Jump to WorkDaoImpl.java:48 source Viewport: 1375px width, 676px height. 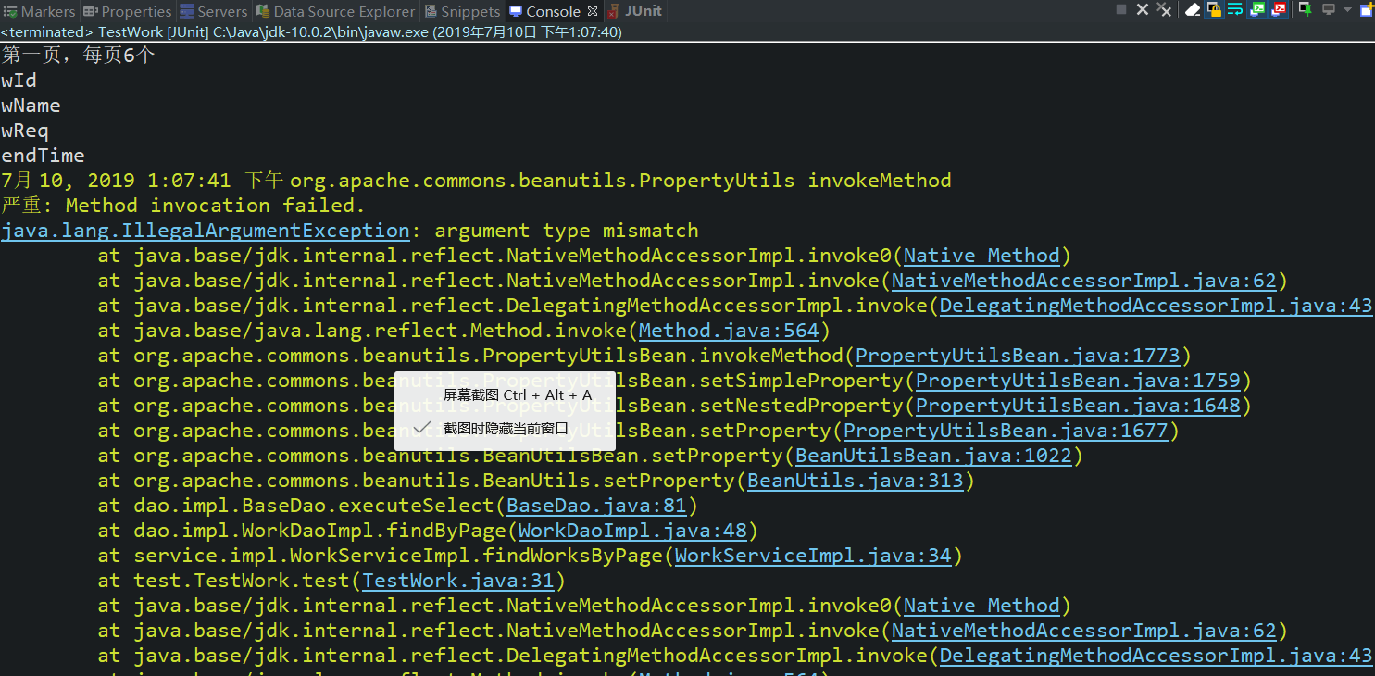pos(632,531)
